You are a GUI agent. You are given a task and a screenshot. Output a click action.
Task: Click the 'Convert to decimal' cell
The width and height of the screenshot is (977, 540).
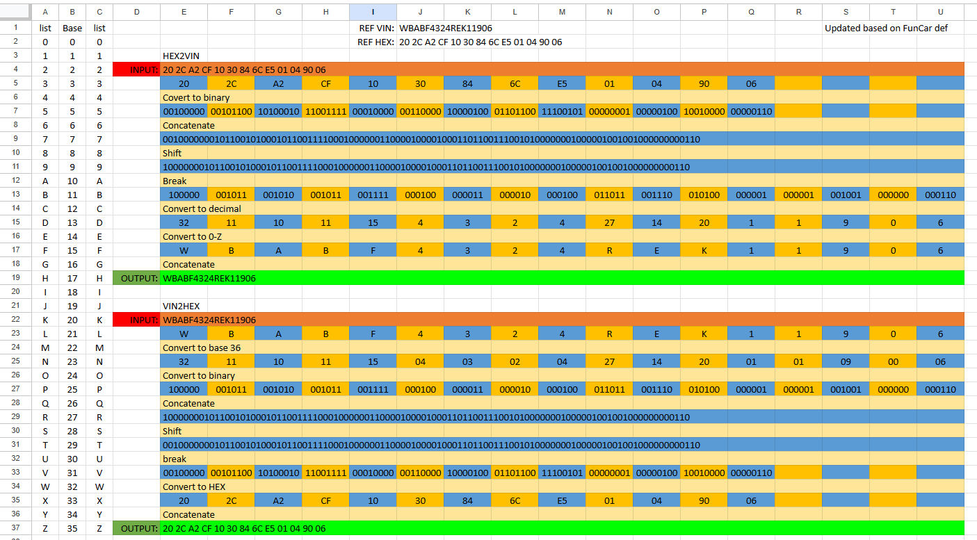pos(201,208)
